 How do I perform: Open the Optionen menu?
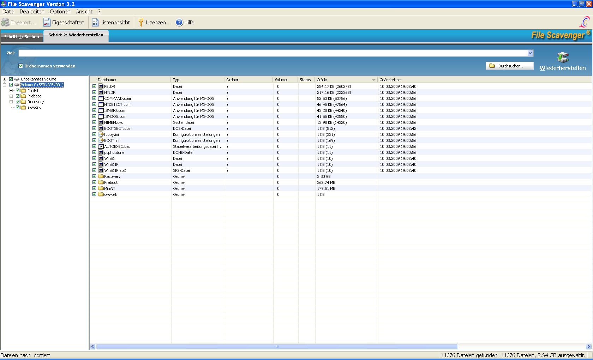(60, 12)
